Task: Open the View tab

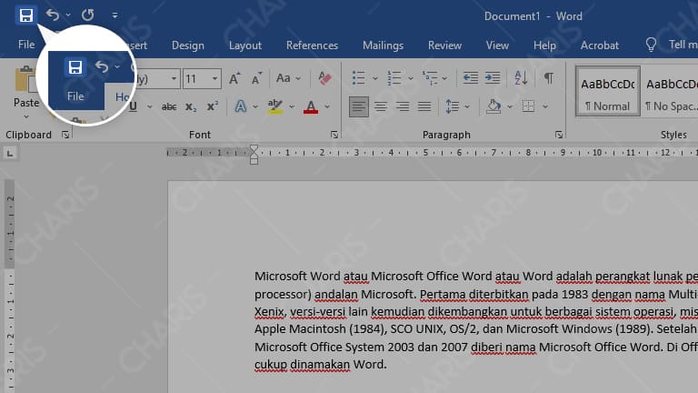Action: (x=497, y=45)
